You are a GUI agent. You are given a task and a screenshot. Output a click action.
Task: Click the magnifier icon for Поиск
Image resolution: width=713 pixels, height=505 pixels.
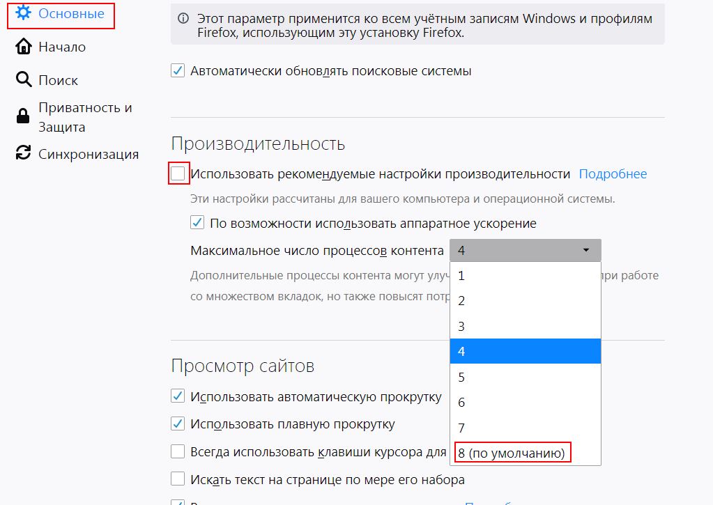24,79
